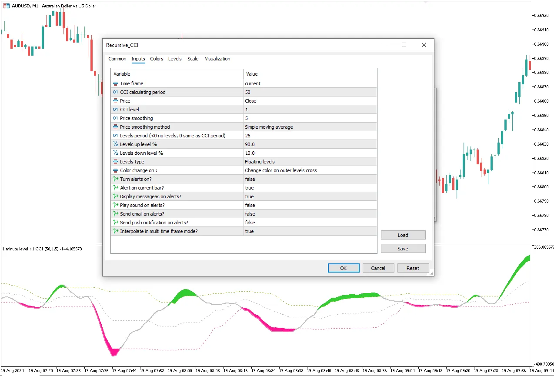Toggle Interpolate in multi time frame mode value
The width and height of the screenshot is (554, 376).
(x=310, y=231)
